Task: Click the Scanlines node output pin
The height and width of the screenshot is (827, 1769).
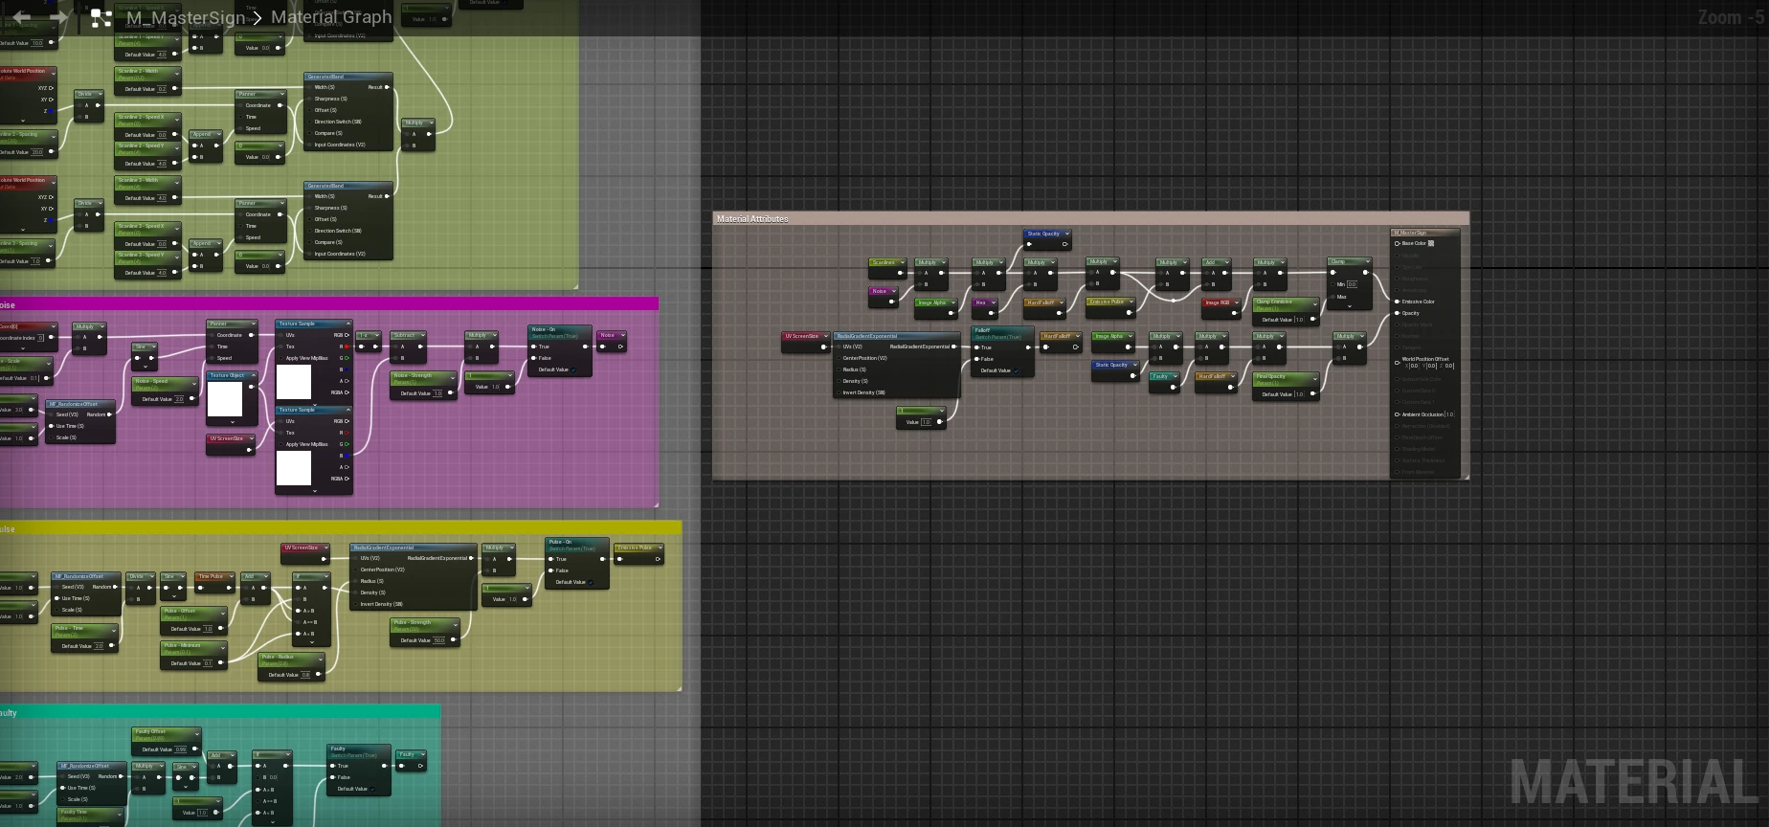Action: click(x=900, y=273)
